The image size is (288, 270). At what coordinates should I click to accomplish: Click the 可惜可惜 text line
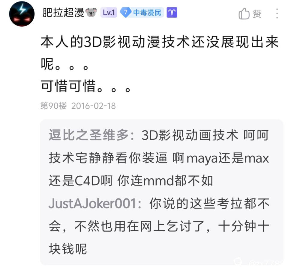click(x=85, y=86)
